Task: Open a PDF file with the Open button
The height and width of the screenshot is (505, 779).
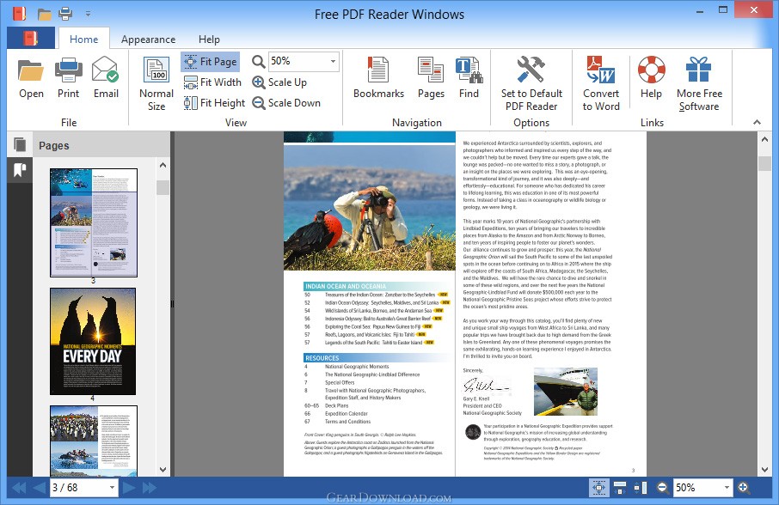Action: (31, 78)
